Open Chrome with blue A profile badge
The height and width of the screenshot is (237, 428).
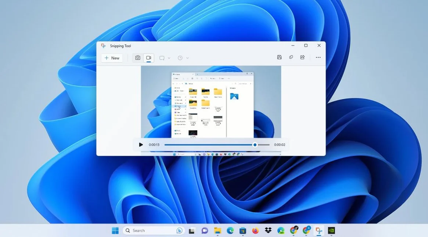(306, 231)
